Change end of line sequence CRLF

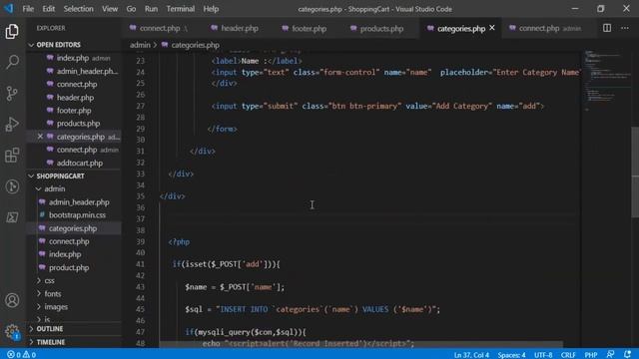(568, 355)
